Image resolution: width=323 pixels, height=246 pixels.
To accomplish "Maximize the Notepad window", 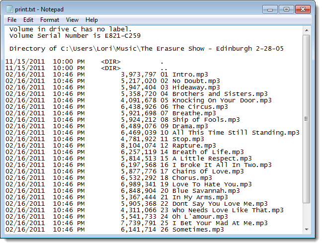I will point(286,9).
